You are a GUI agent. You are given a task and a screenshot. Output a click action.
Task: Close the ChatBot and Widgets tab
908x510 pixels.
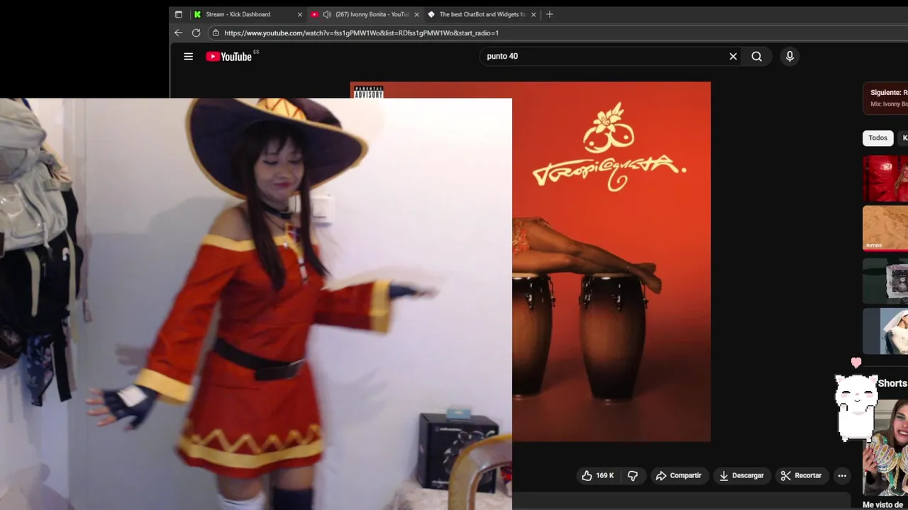(x=533, y=14)
